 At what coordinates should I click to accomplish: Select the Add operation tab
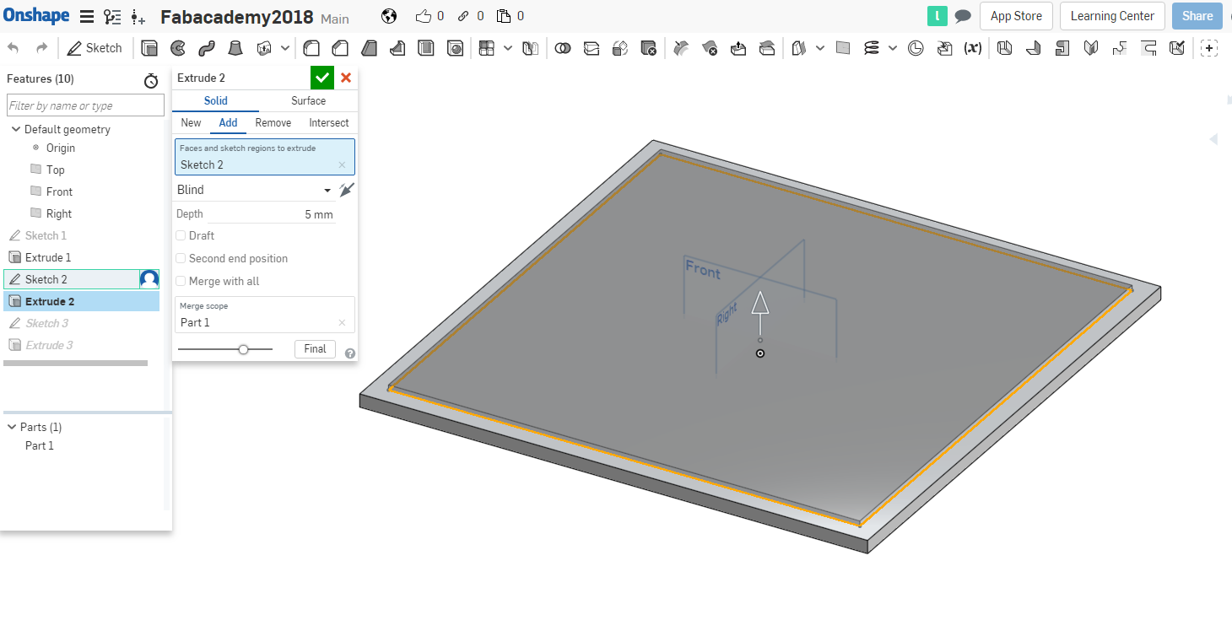(229, 122)
